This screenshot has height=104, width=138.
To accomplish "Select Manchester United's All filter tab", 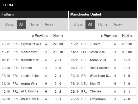I will click(90, 24).
